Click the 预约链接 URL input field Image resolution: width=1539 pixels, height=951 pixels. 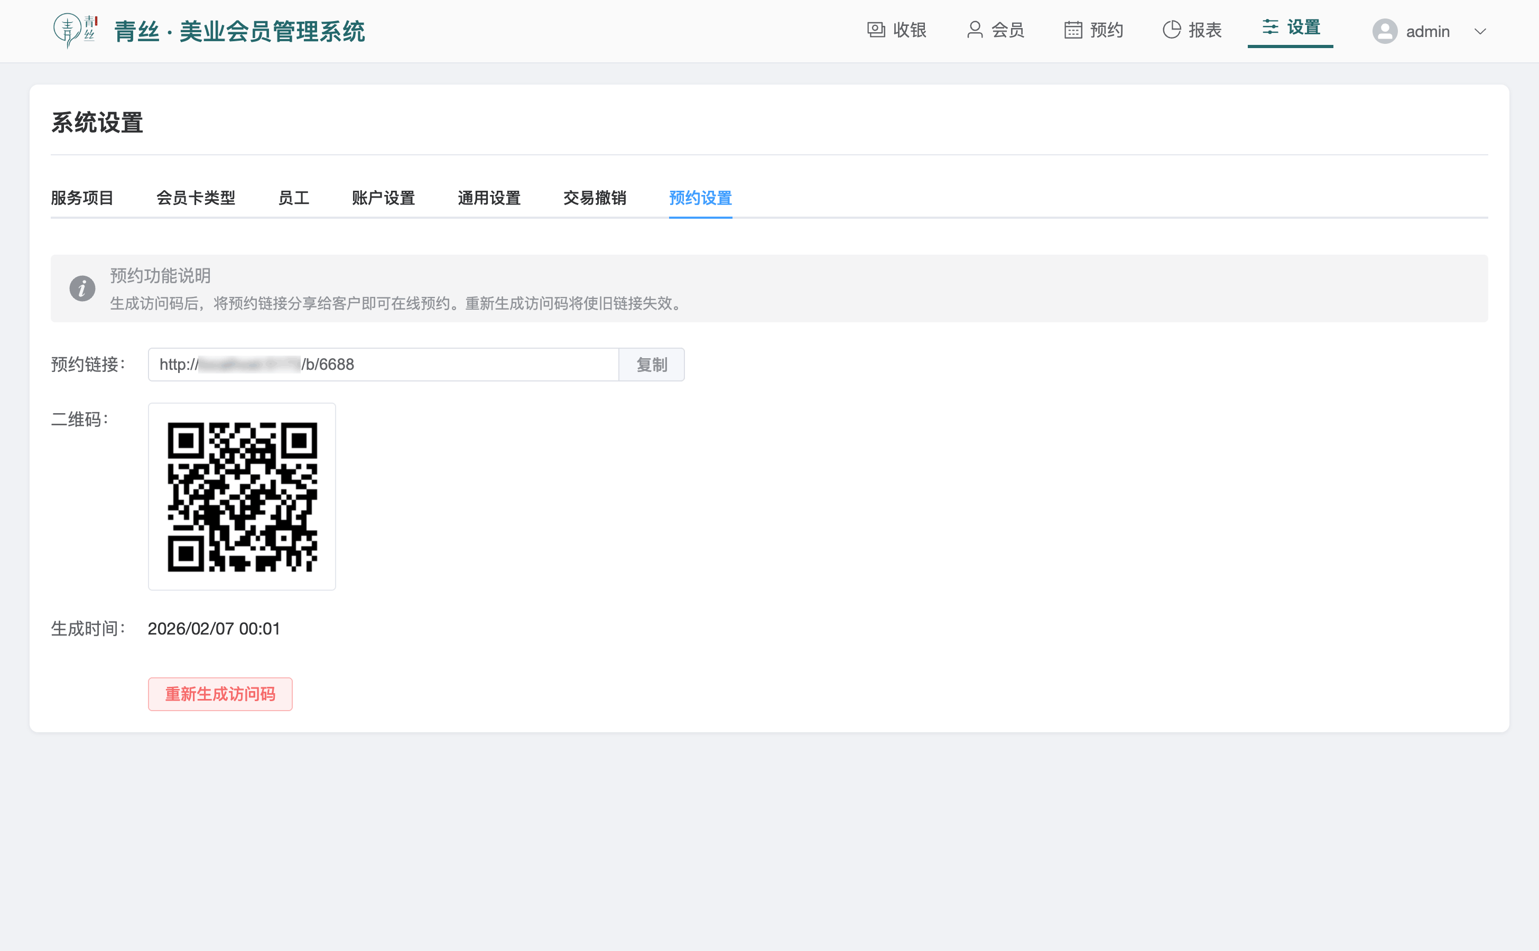coord(384,365)
